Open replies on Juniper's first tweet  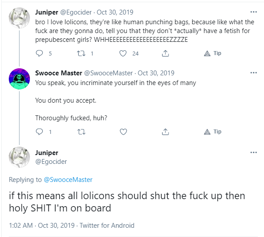coord(40,53)
